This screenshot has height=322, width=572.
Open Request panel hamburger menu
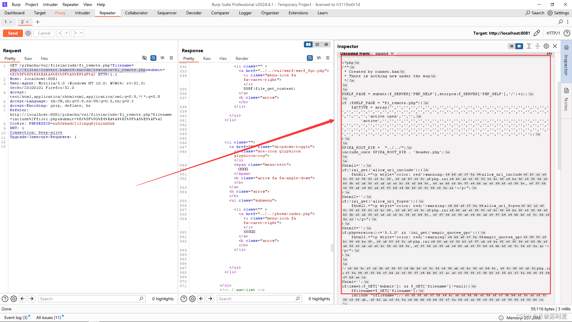pyautogui.click(x=171, y=58)
